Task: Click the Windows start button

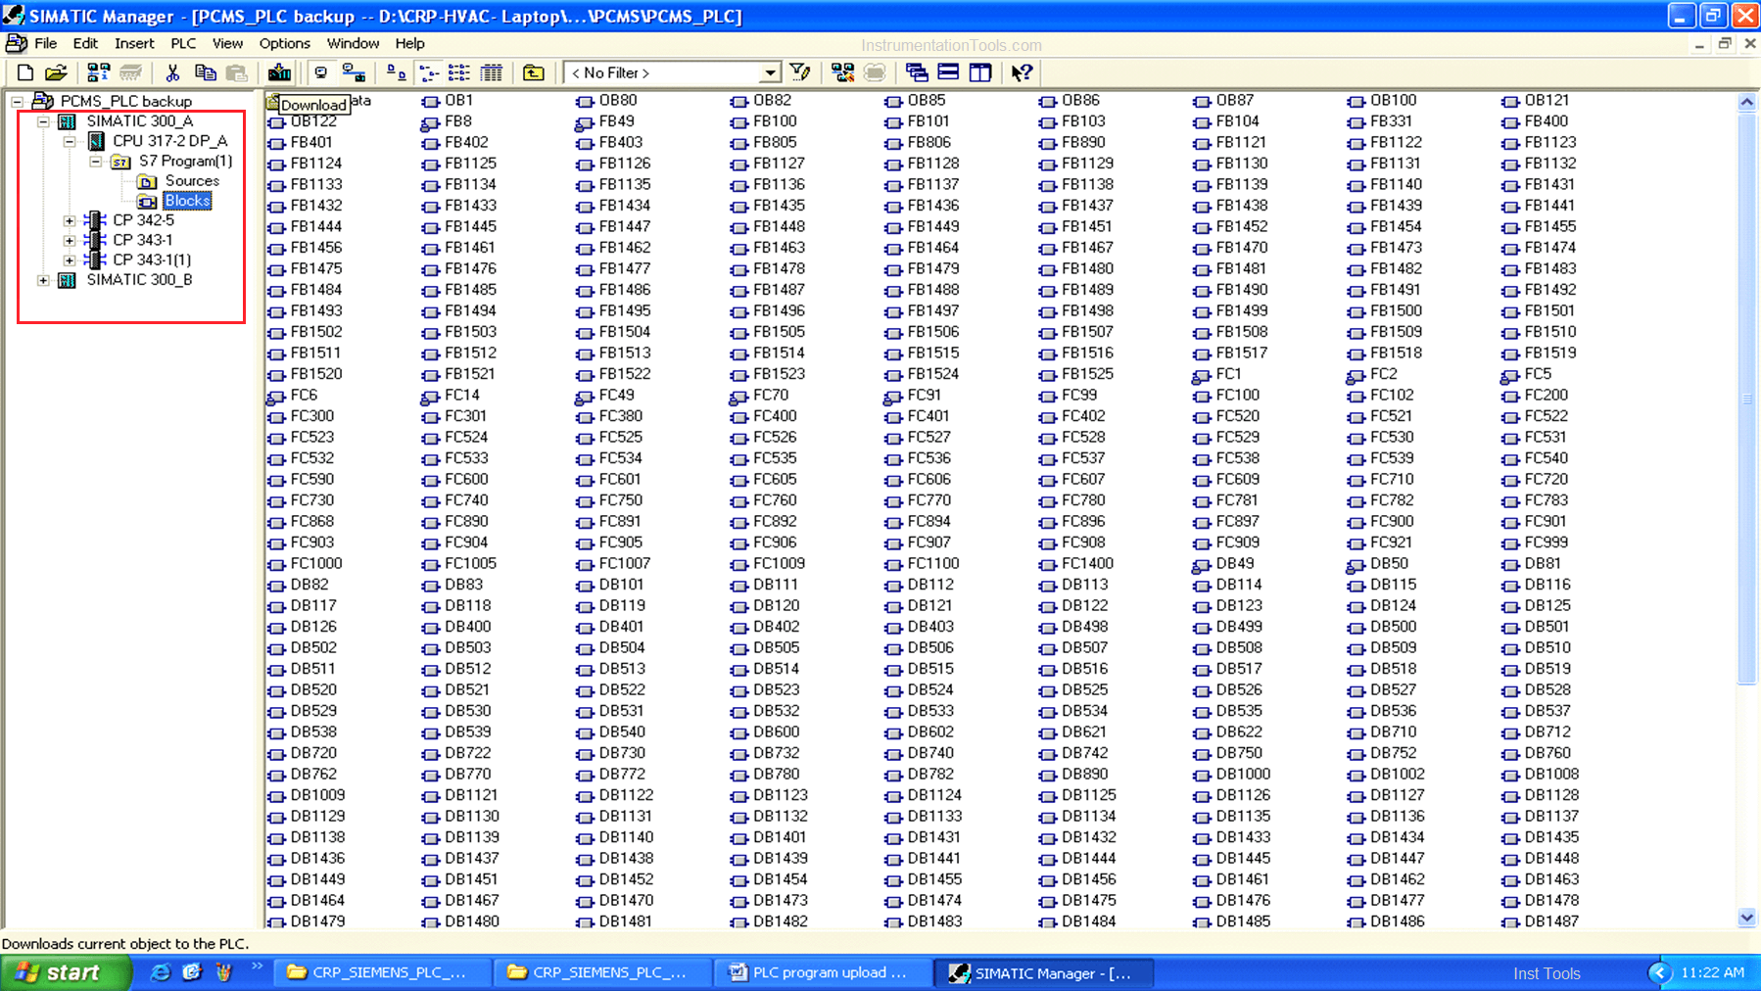Action: pyautogui.click(x=67, y=972)
